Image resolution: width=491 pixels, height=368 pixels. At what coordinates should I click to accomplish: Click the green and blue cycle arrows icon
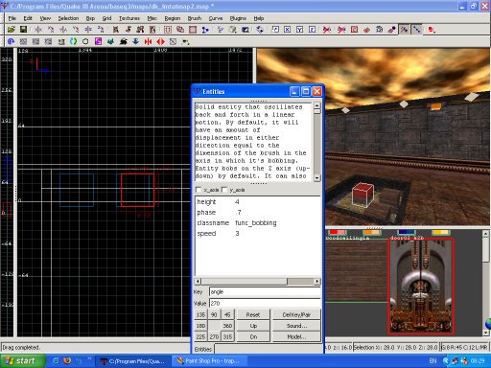[73, 41]
